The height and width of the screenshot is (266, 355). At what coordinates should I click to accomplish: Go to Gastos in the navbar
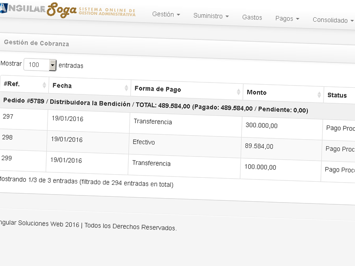point(252,18)
